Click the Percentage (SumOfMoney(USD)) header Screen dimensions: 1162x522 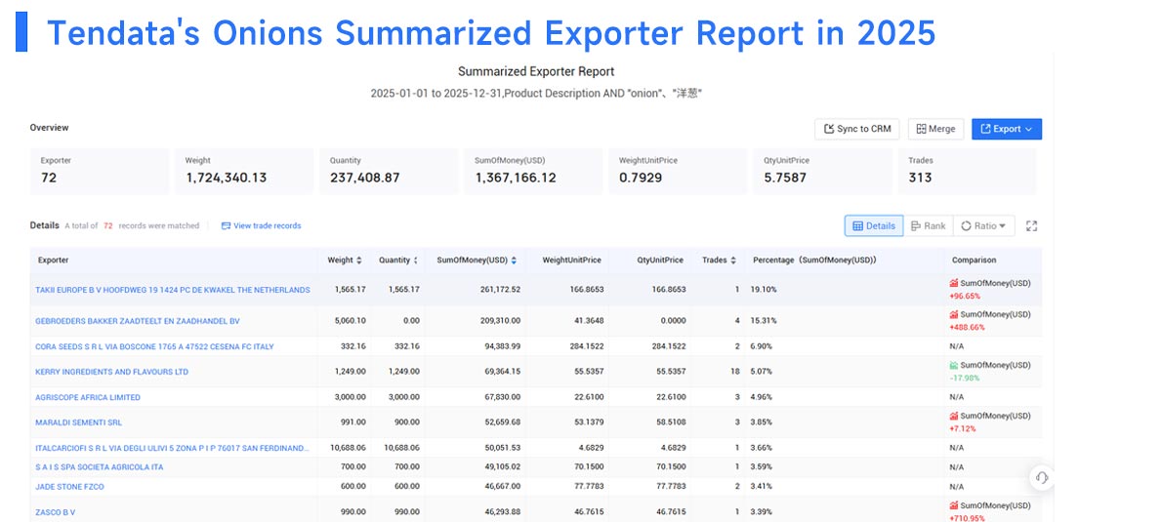coord(814,261)
